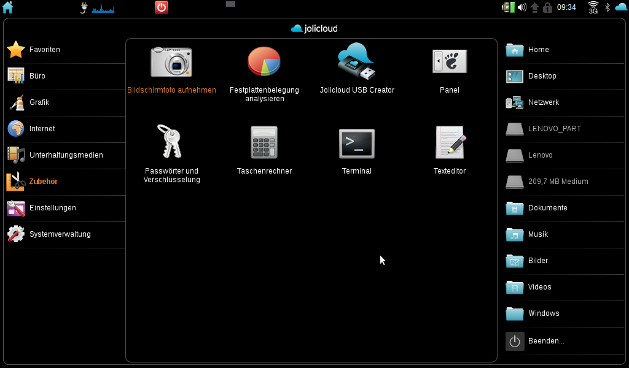Viewport: 629px width, 368px height.
Task: Open the Wi-Fi 3G network indicator
Action: (593, 7)
